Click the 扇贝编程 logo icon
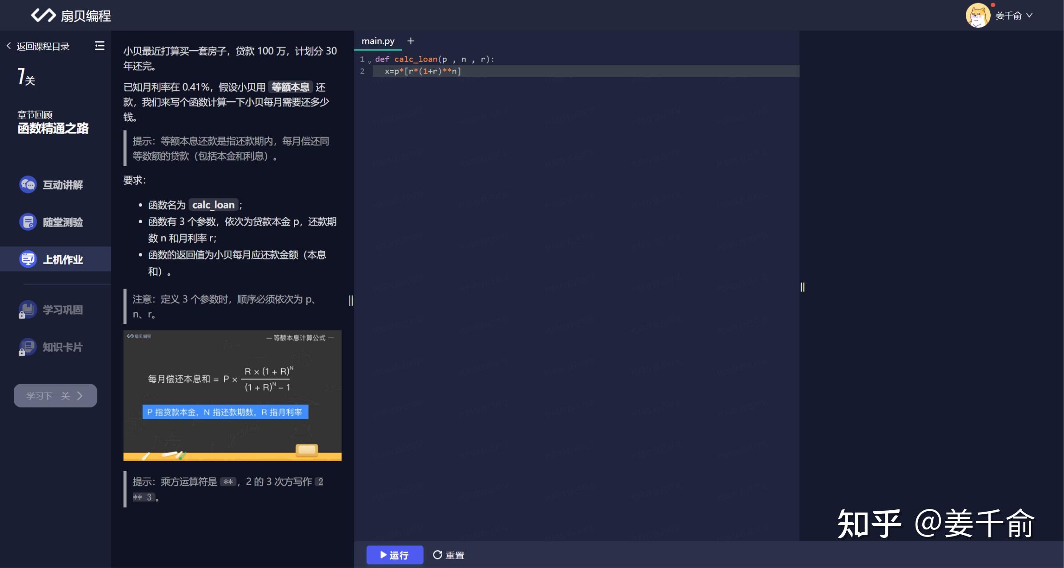This screenshot has height=568, width=1064. (x=43, y=16)
